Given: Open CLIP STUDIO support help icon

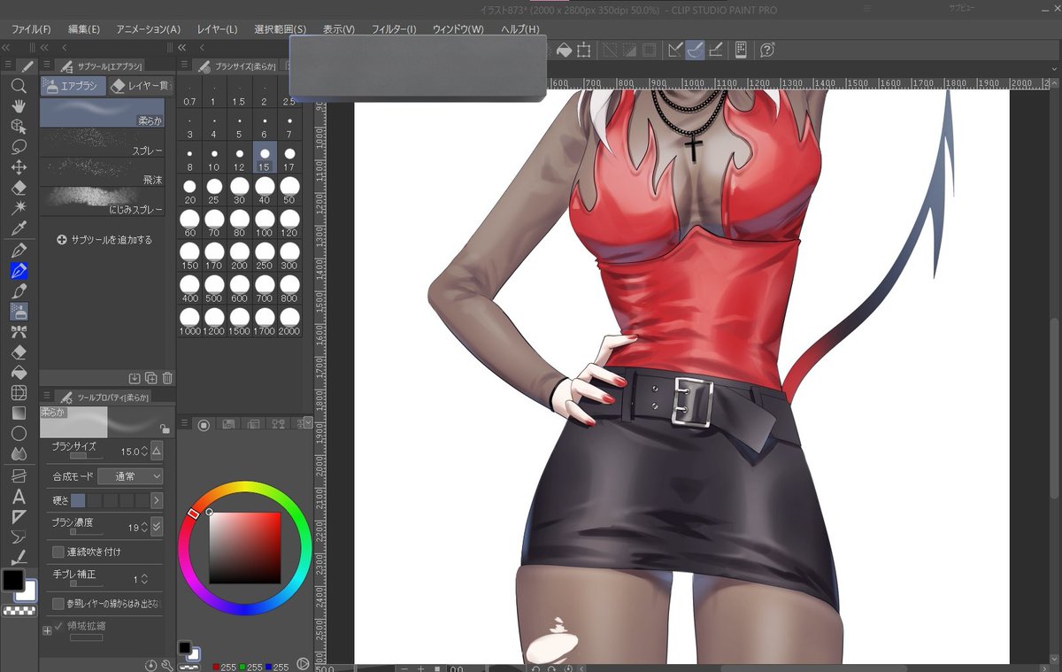Looking at the screenshot, I should [x=767, y=50].
